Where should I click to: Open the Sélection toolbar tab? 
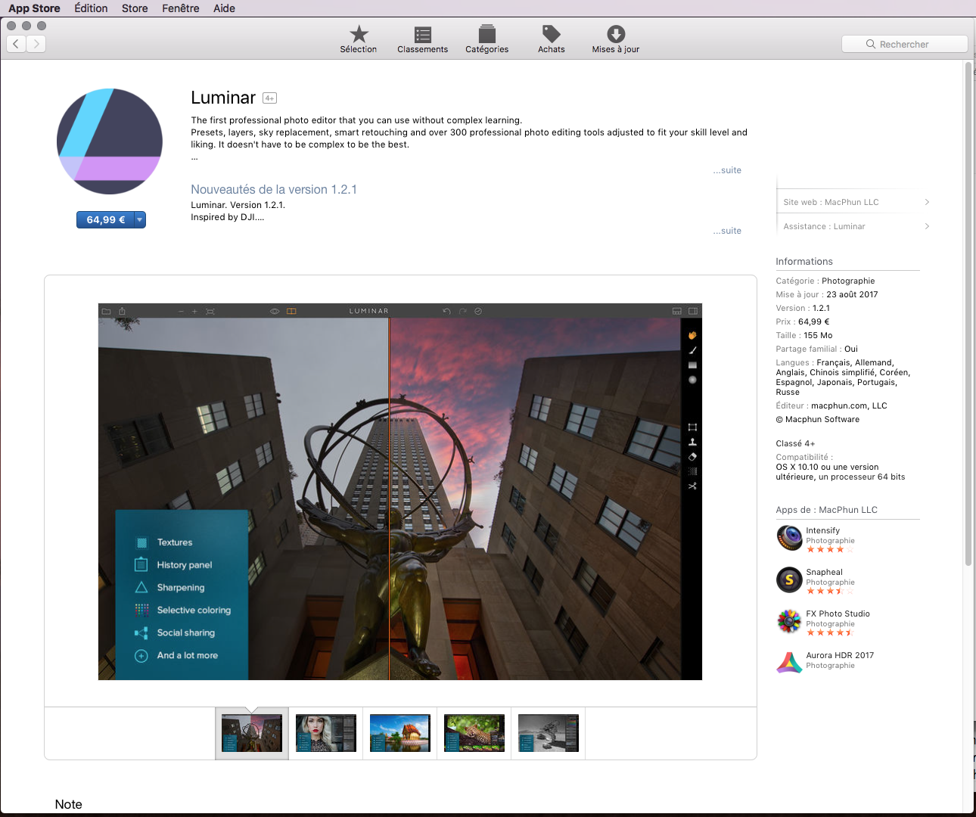[x=359, y=39]
